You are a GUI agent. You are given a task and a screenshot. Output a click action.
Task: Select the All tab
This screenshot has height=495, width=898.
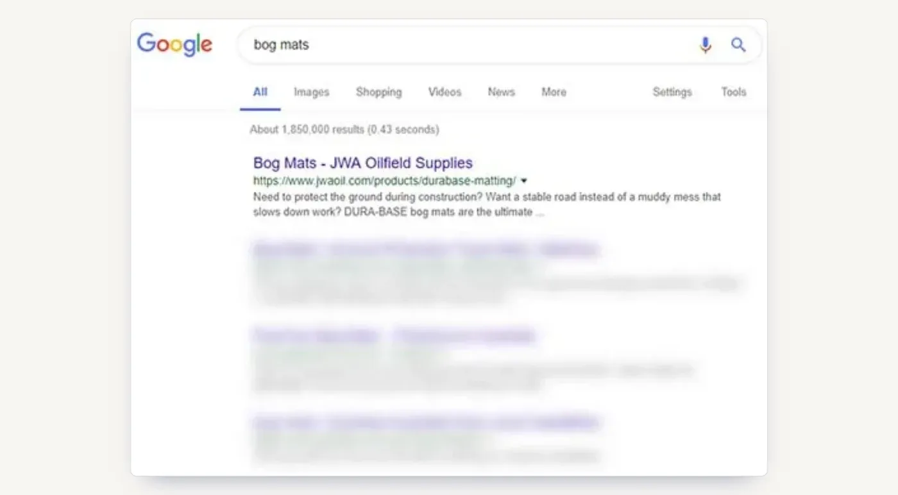(x=260, y=92)
